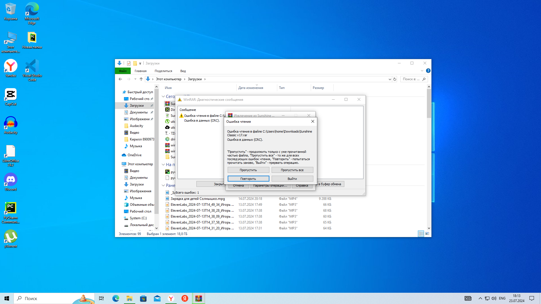This screenshot has height=304, width=541.
Task: Click the Повторить button in error dialog
Action: pyautogui.click(x=248, y=179)
